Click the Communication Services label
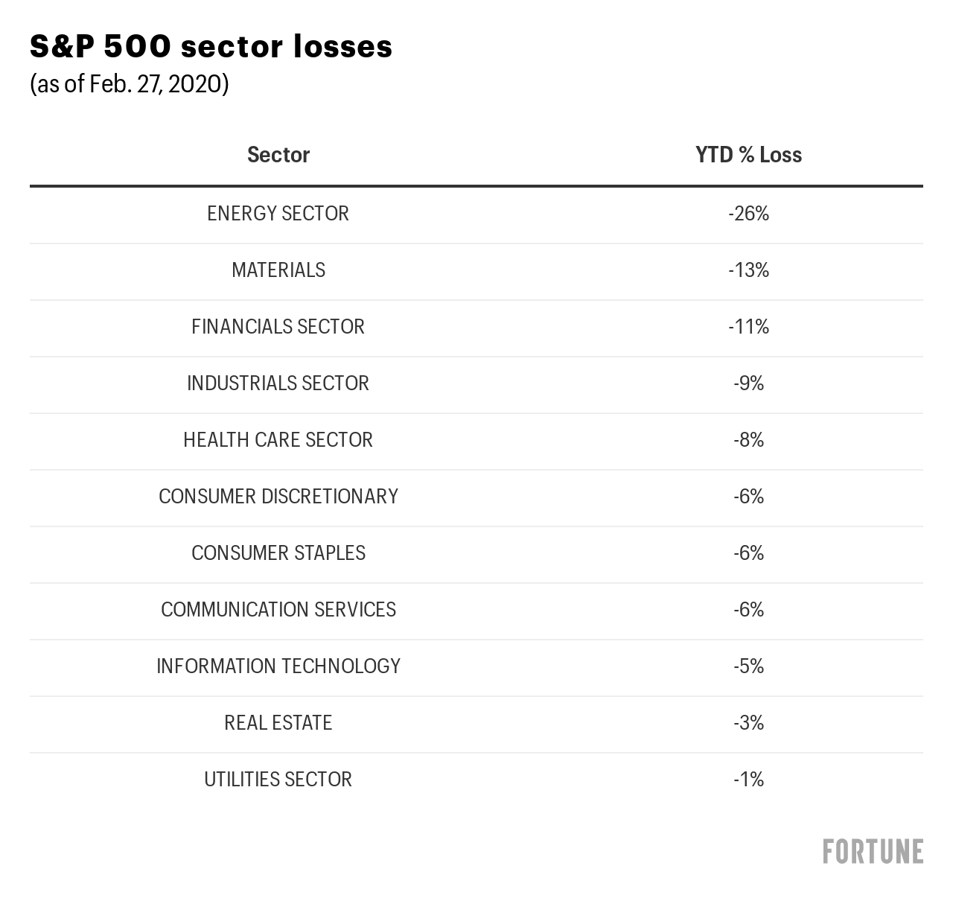 278,610
